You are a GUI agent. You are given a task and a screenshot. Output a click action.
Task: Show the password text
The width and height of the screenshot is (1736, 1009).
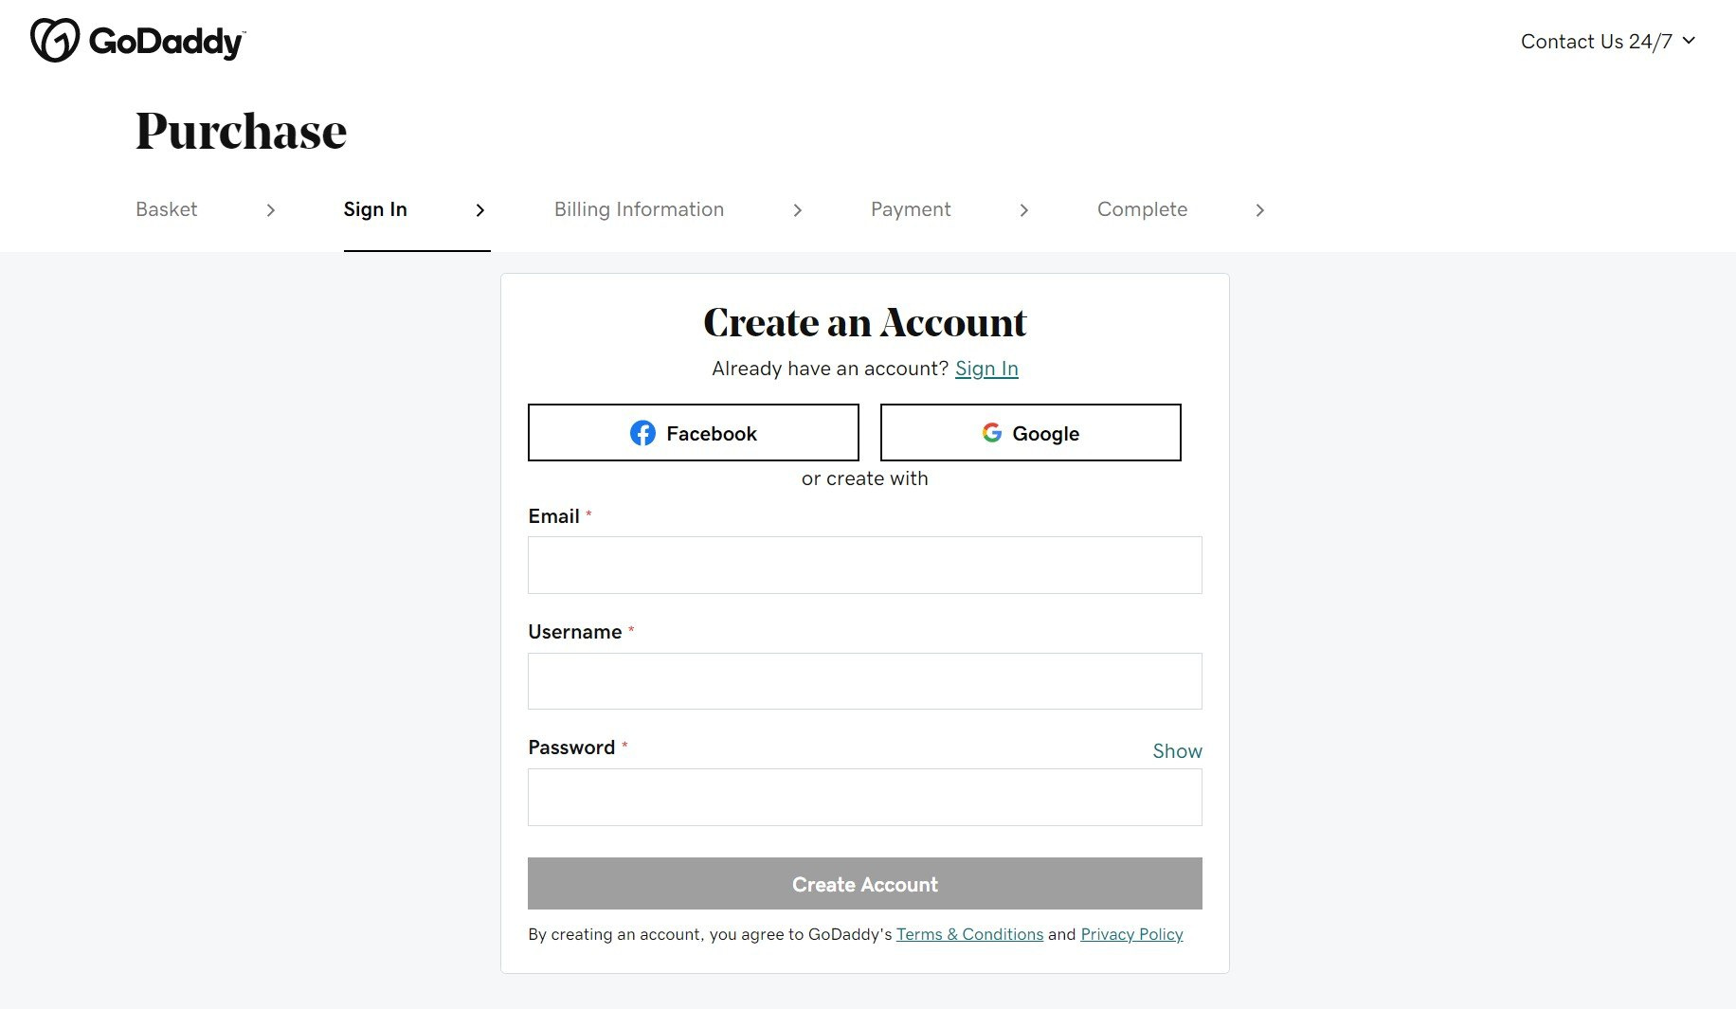1177,750
